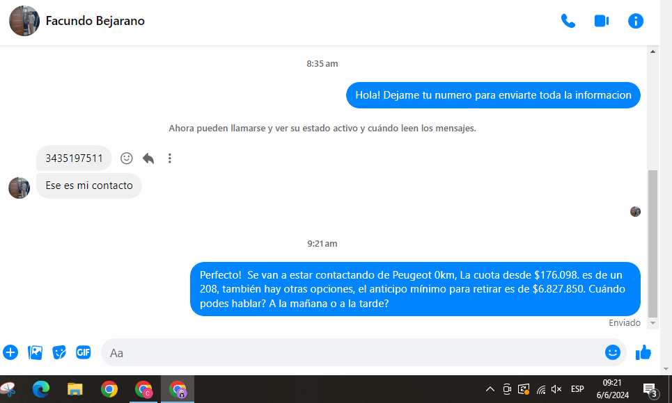Show hidden system tray icons
672x403 pixels.
(x=490, y=389)
